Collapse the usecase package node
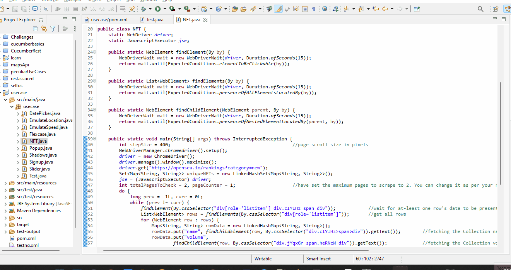The image size is (511, 270). click(12, 106)
